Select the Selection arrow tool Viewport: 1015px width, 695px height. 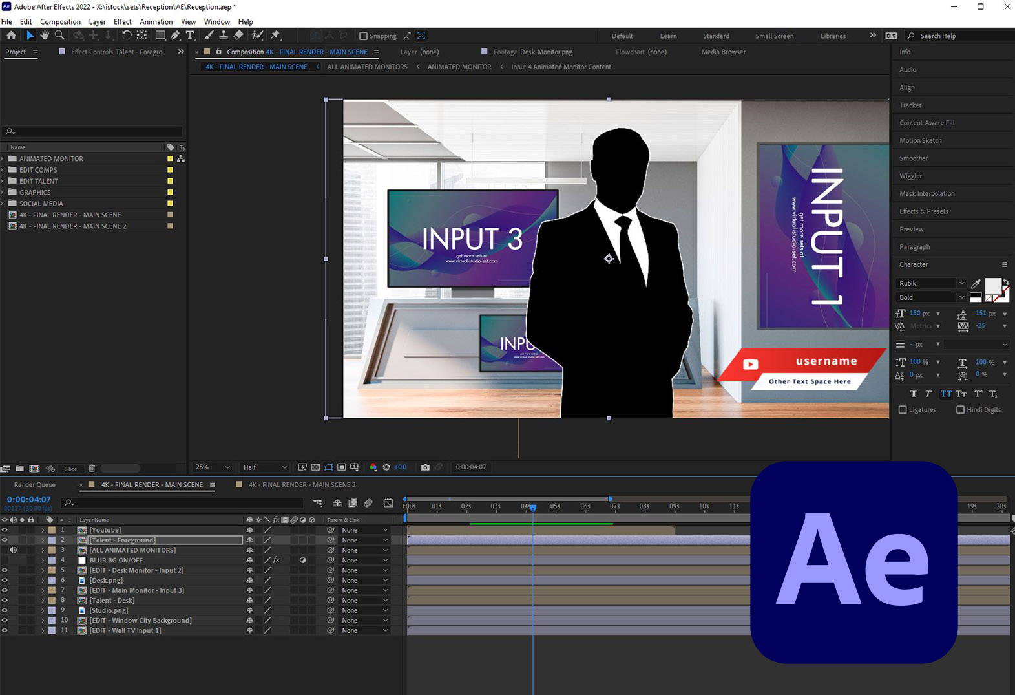pos(30,36)
